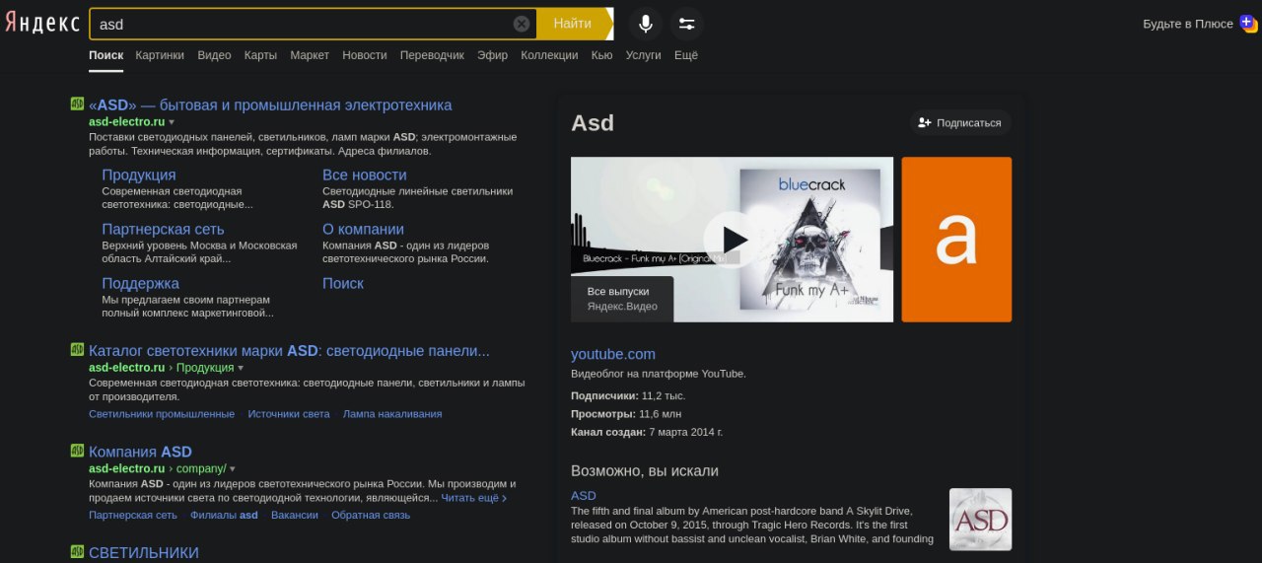Open youtube.com link in Asd panel
Viewport: 1262px width, 563px height.
(613, 354)
